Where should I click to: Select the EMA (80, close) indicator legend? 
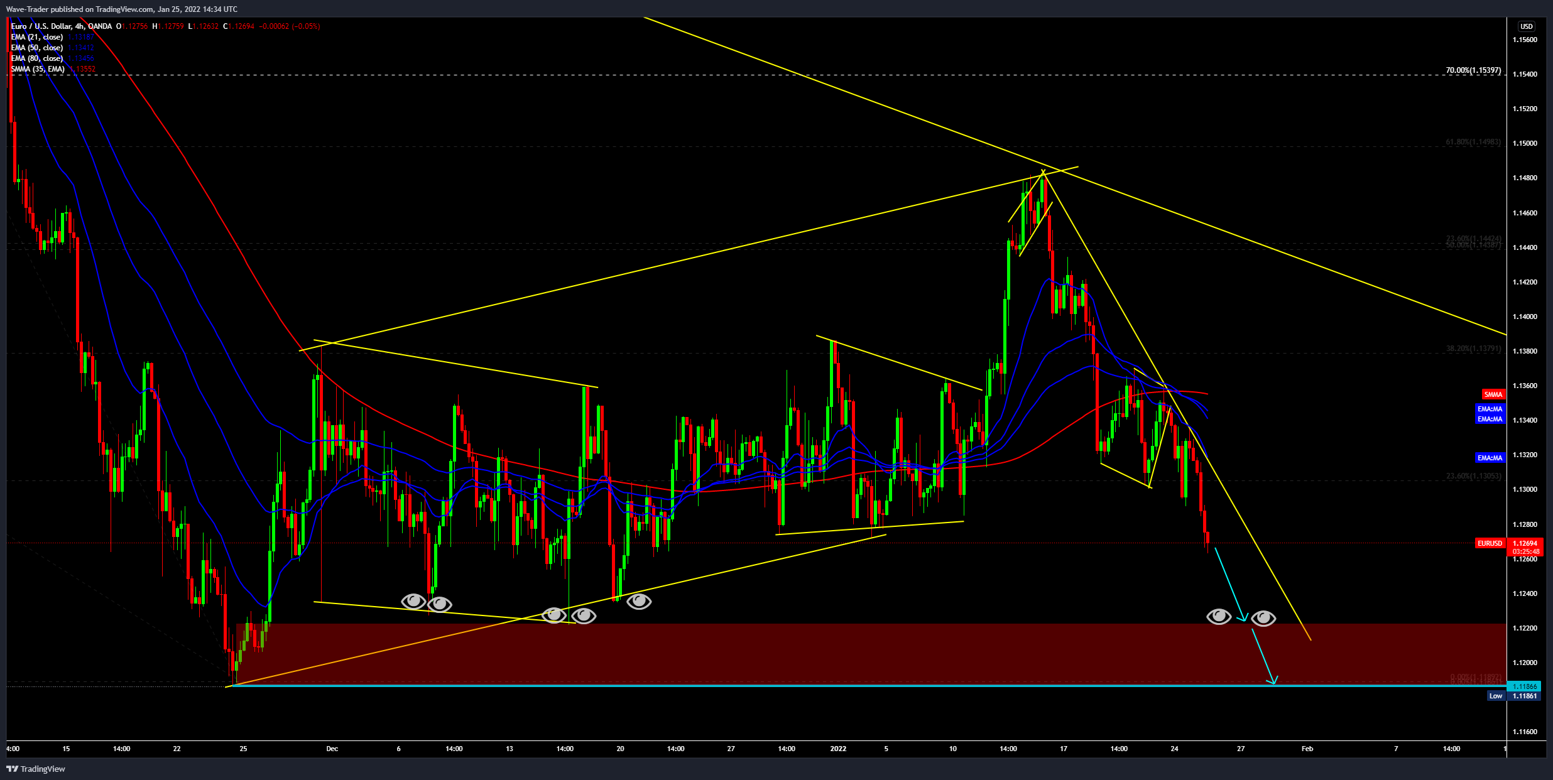(37, 58)
